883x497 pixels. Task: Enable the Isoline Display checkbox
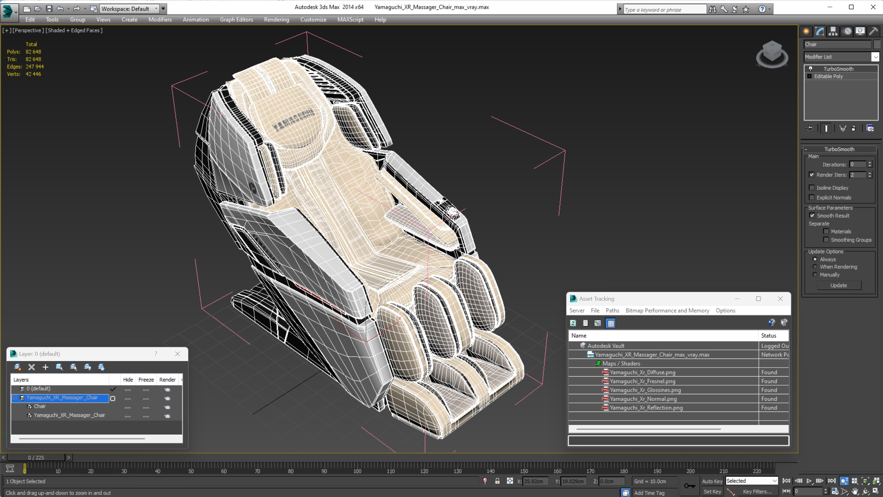point(812,188)
